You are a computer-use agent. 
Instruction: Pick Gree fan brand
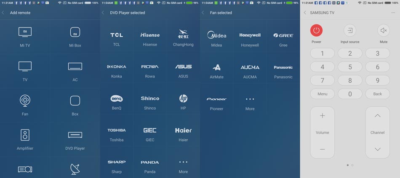[283, 35]
